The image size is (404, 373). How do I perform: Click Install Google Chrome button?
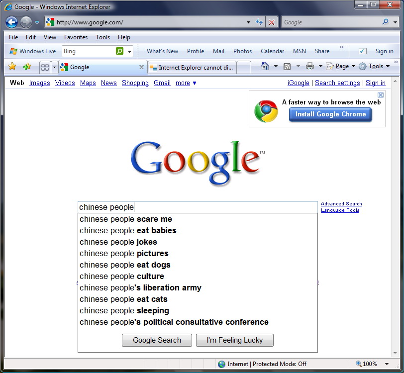[x=330, y=114]
